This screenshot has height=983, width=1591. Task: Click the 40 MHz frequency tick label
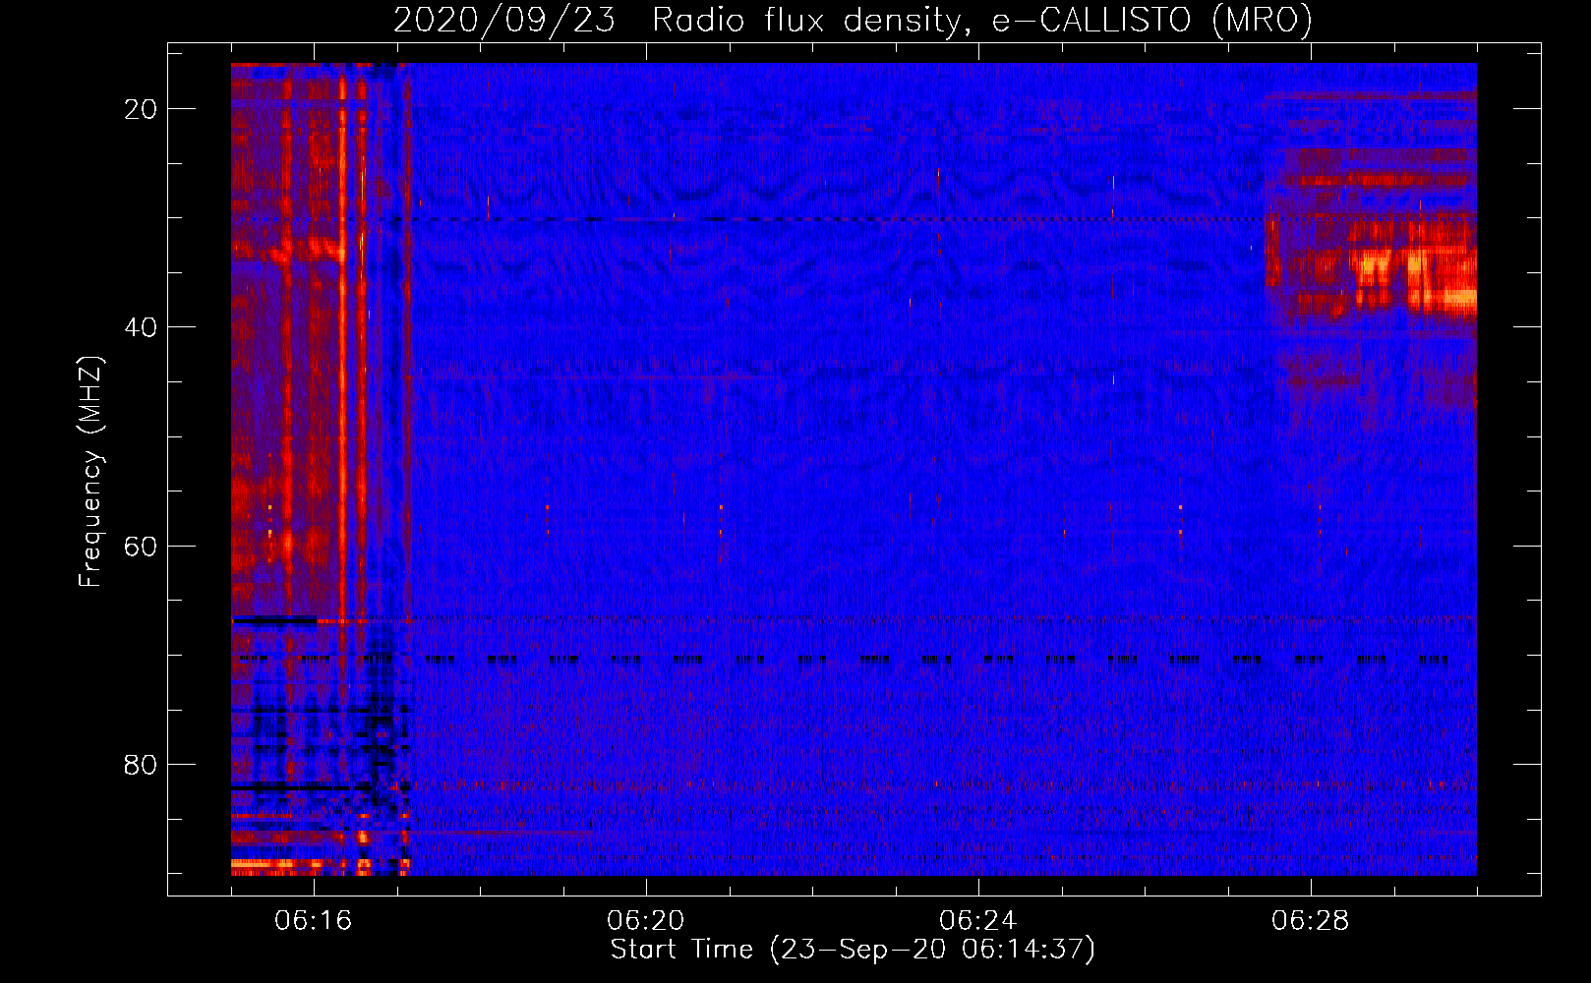[x=141, y=327]
